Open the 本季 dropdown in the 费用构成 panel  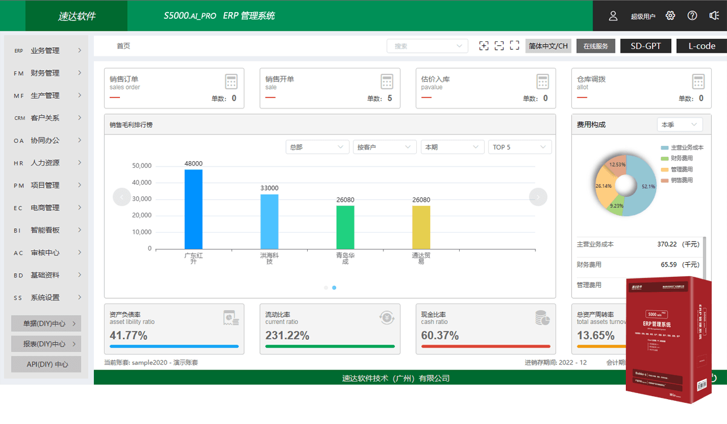click(679, 124)
